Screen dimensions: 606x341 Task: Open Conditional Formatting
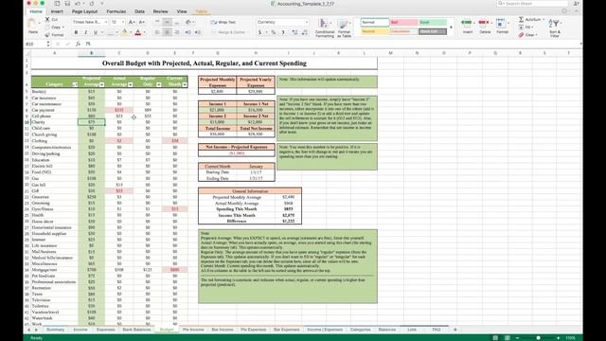coord(324,27)
